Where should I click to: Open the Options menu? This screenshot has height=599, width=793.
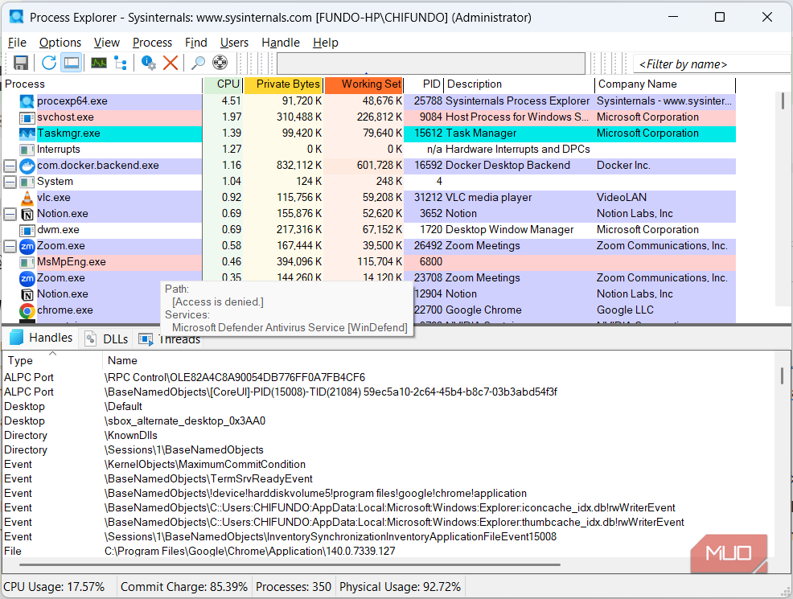pos(60,43)
